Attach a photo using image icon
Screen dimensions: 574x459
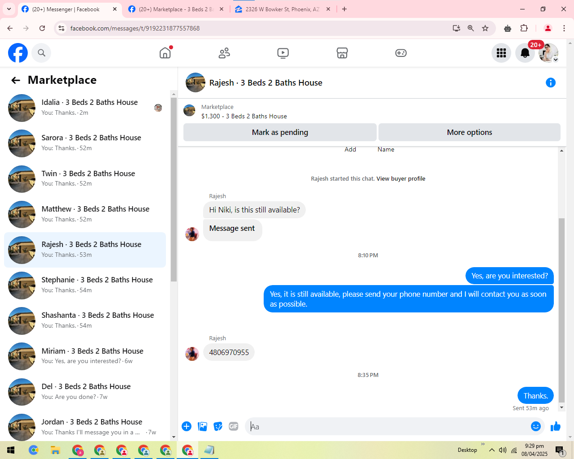(x=203, y=426)
